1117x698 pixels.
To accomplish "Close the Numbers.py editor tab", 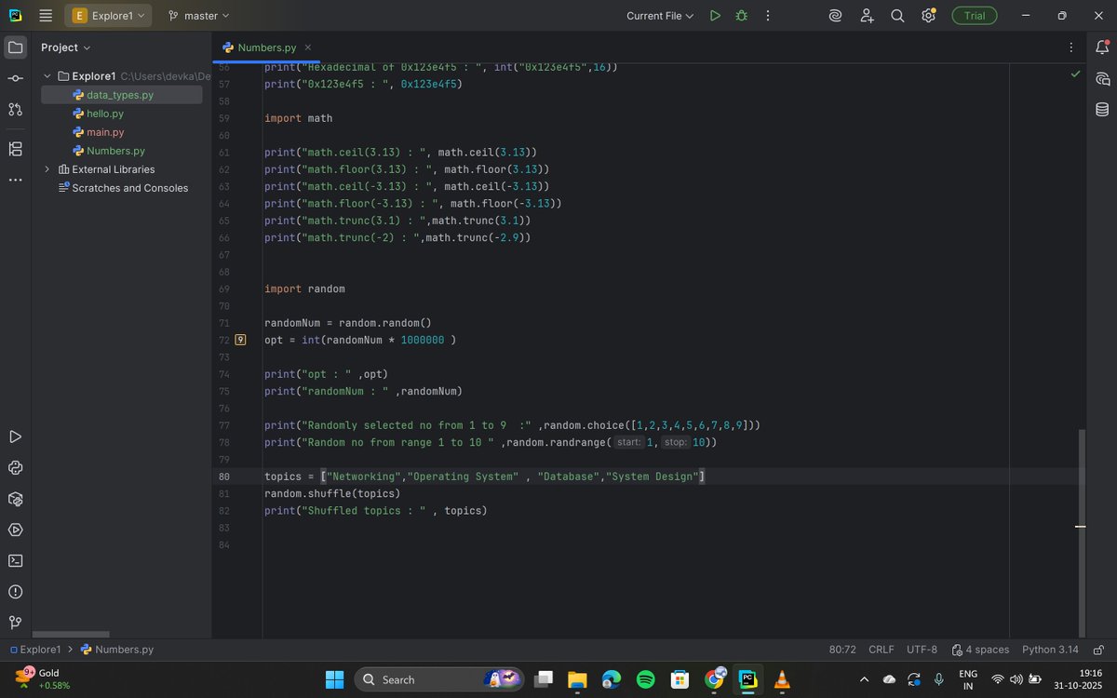I will 308,47.
